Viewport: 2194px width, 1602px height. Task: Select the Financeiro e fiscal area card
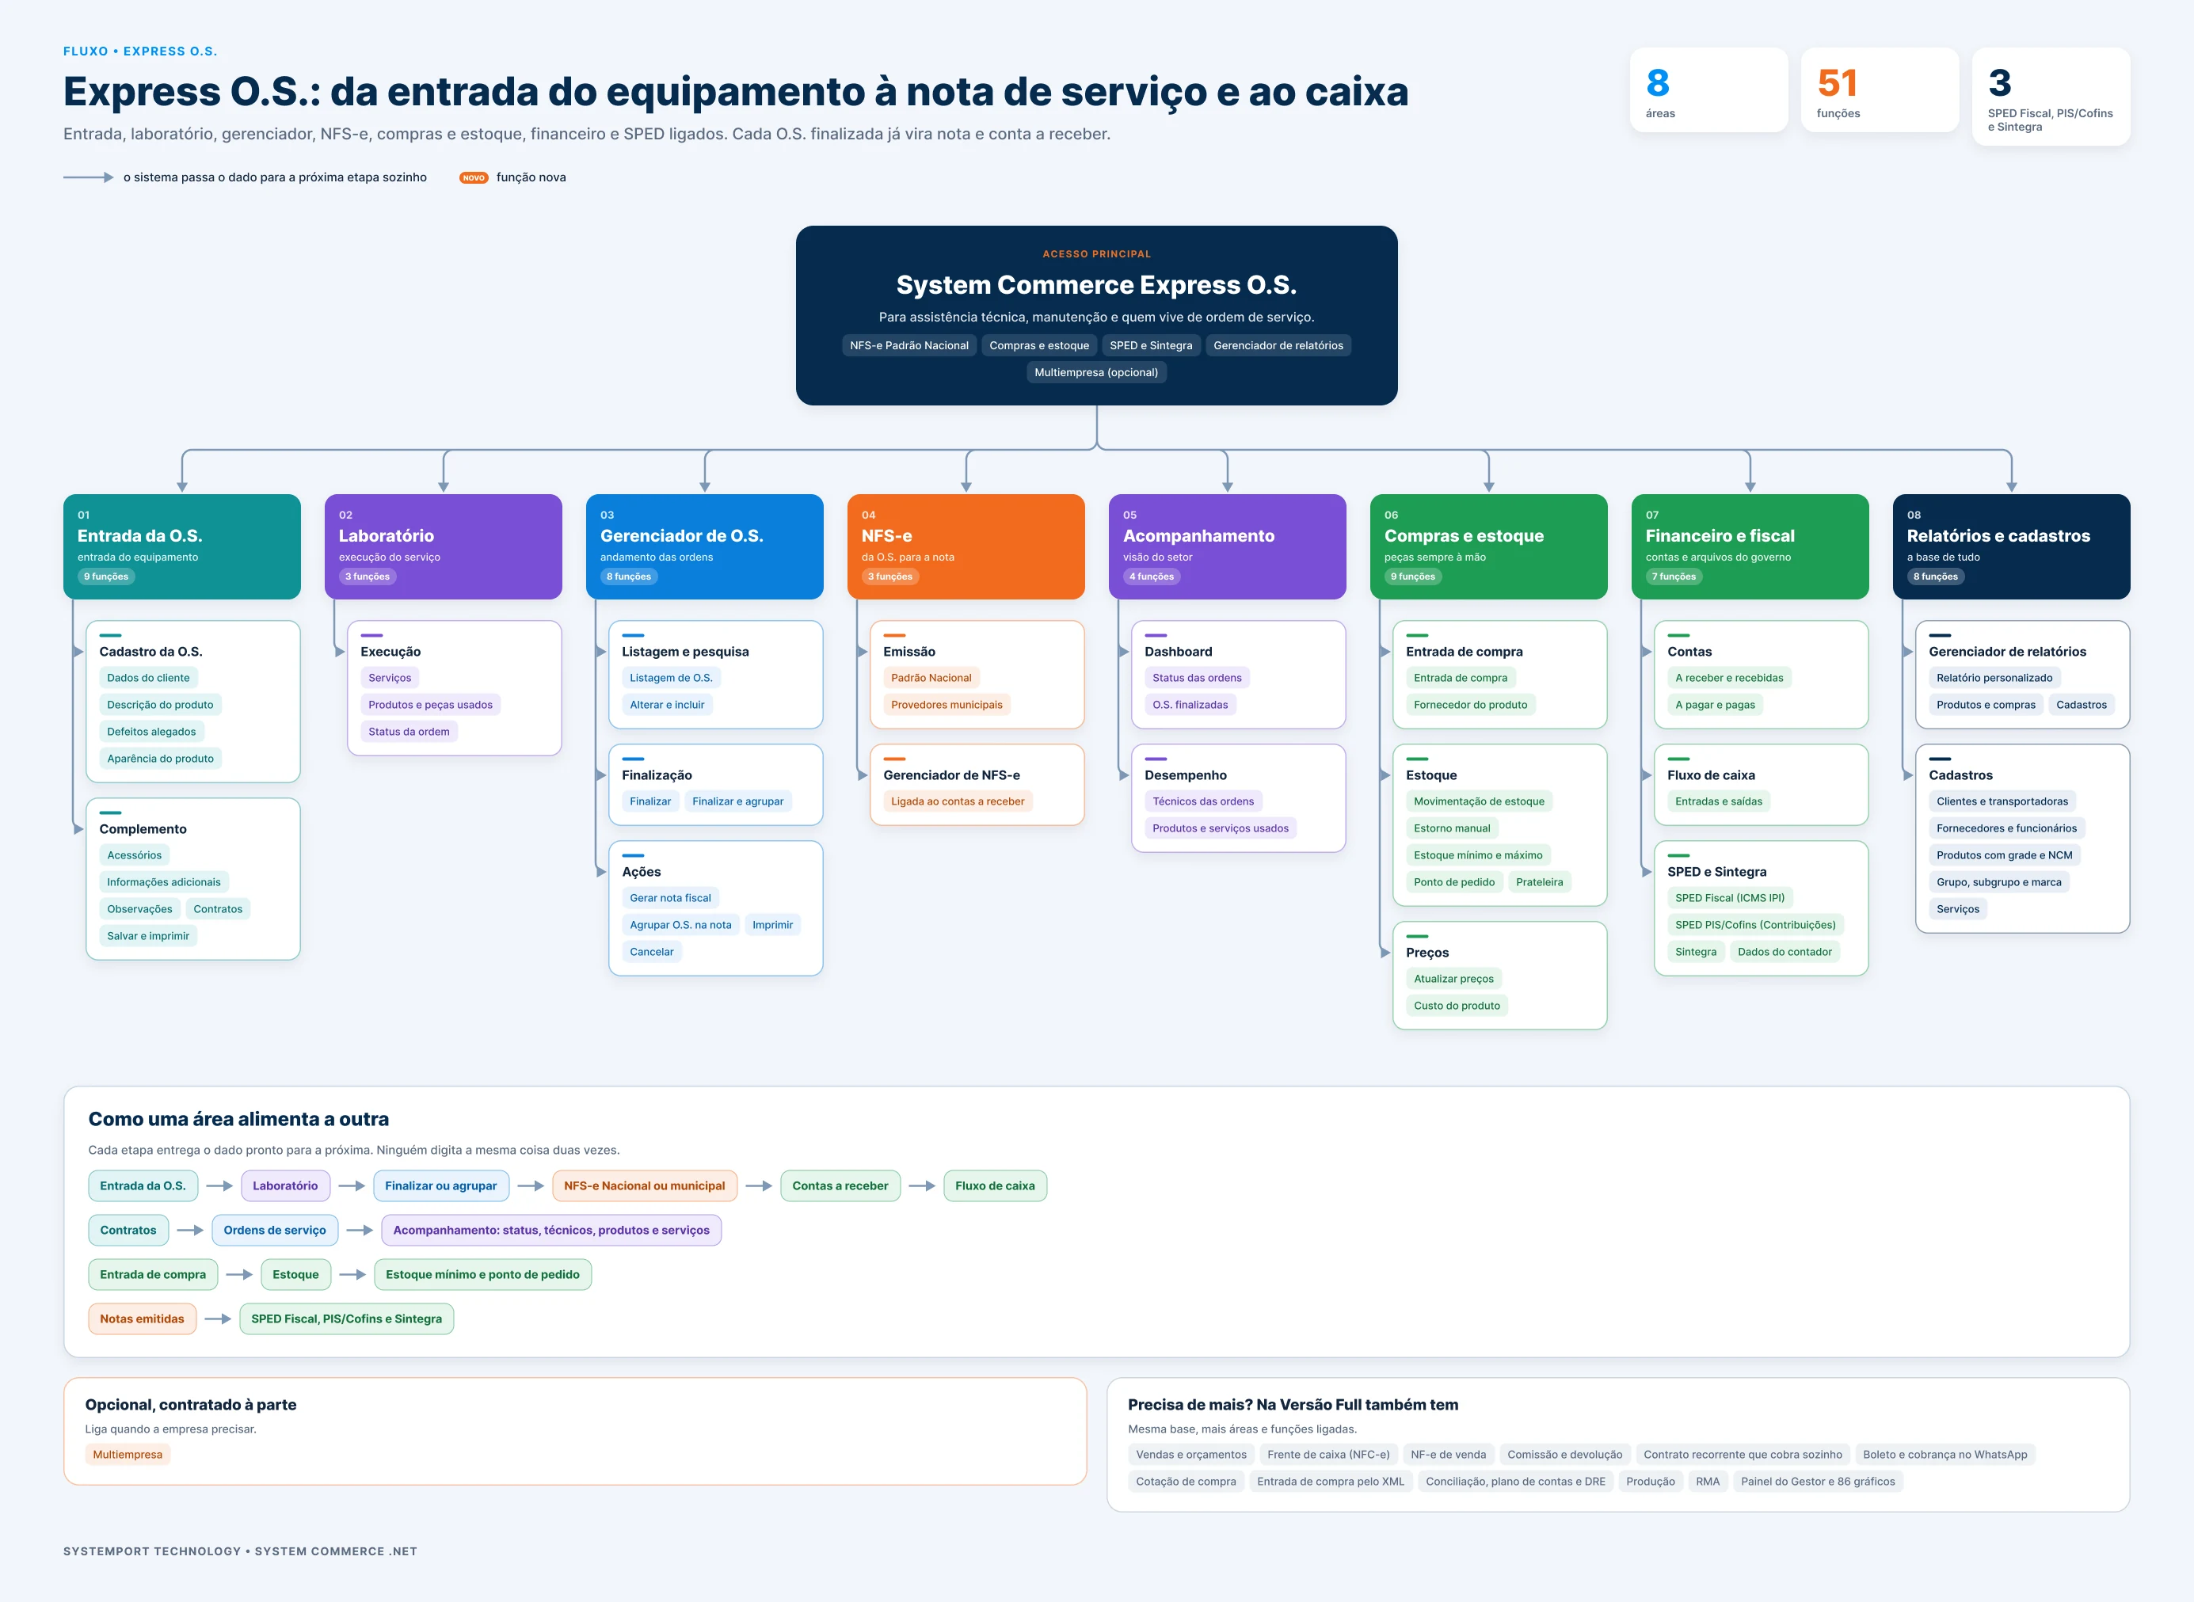pyautogui.click(x=1750, y=546)
